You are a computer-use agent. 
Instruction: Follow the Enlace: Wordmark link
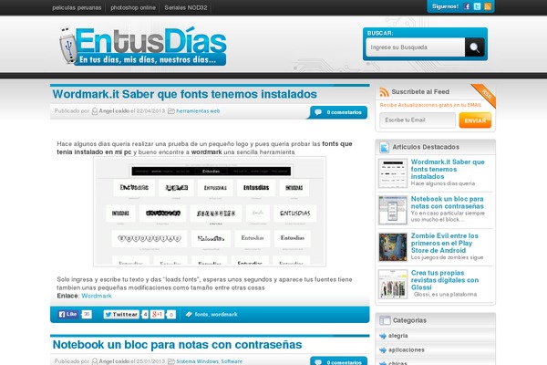[x=97, y=296]
